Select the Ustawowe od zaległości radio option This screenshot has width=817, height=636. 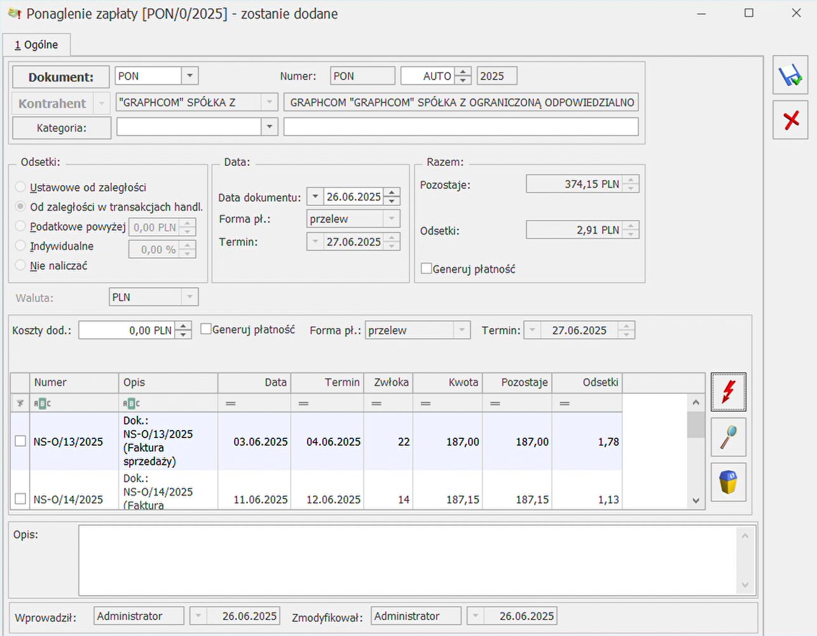coord(21,187)
